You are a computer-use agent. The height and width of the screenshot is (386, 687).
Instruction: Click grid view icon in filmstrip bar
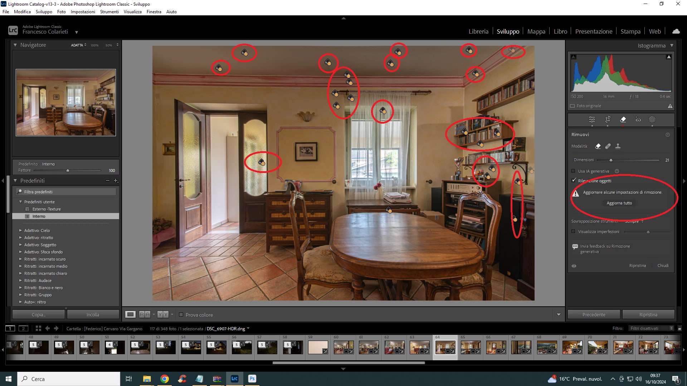pos(38,328)
